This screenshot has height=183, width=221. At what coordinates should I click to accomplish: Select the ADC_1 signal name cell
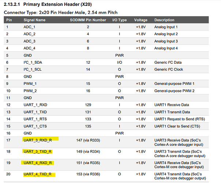[30, 27]
